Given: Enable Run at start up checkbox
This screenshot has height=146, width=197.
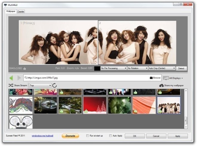Looking at the screenshot, I should [x=87, y=136].
